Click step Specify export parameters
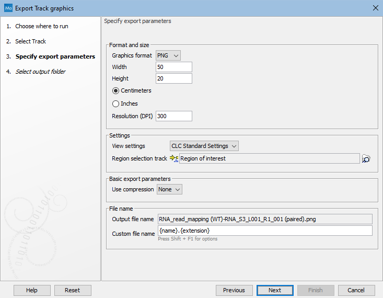 click(x=55, y=56)
